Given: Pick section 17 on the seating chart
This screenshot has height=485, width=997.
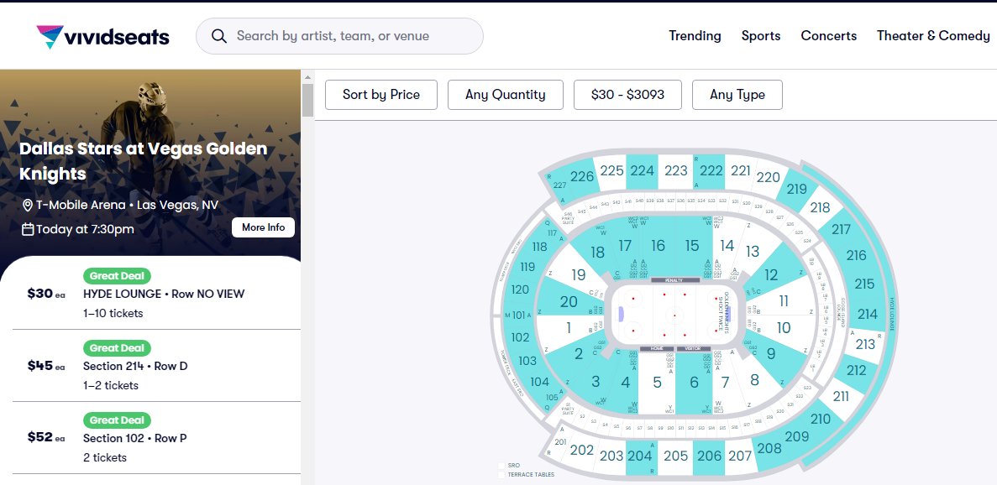Looking at the screenshot, I should 624,246.
